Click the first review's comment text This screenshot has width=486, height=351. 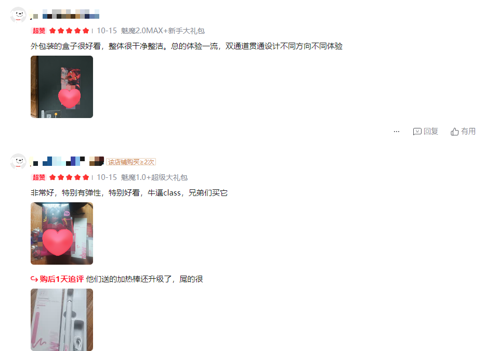pyautogui.click(x=187, y=46)
